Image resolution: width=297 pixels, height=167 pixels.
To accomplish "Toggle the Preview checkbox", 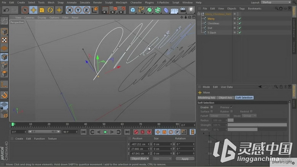I will [232, 107].
